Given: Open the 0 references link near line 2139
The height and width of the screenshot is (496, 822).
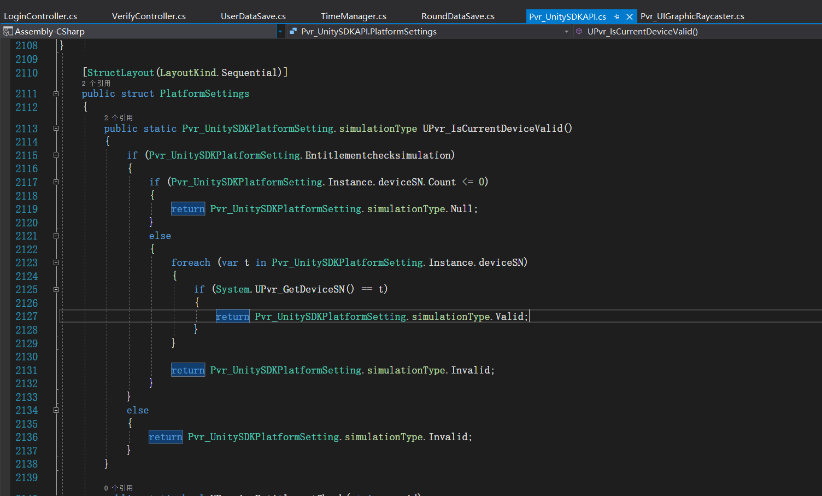Looking at the screenshot, I should (x=119, y=488).
